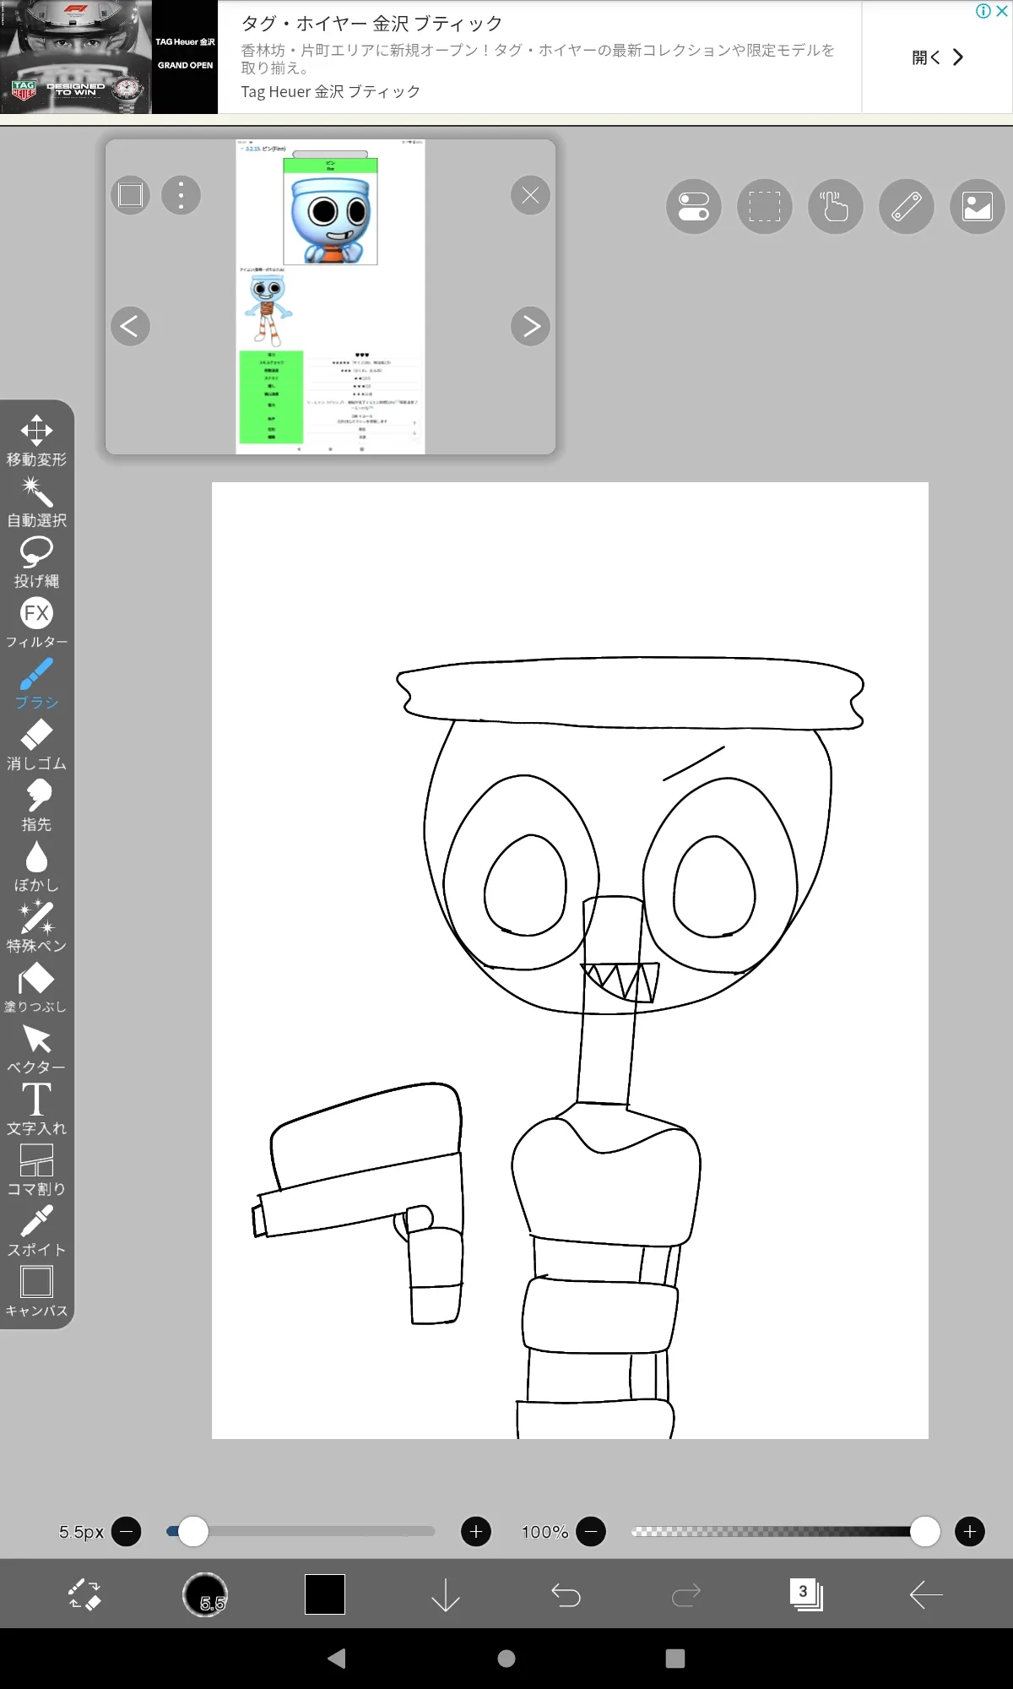Select the 移動変形 transform tool

click(x=36, y=441)
